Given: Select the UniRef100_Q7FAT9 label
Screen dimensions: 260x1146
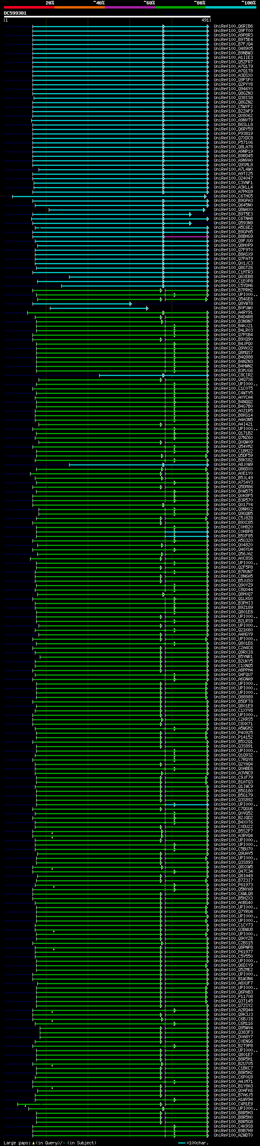Looking at the screenshot, I should pyautogui.click(x=233, y=259).
